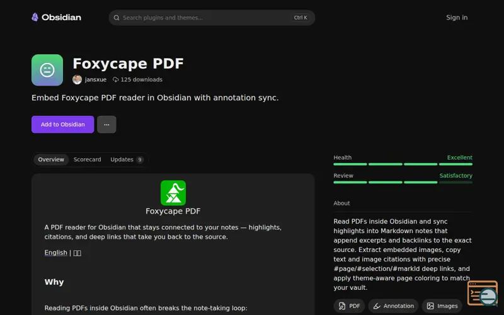Viewport: 504px width, 315px height.
Task: Open the English readme link
Action: [55, 253]
